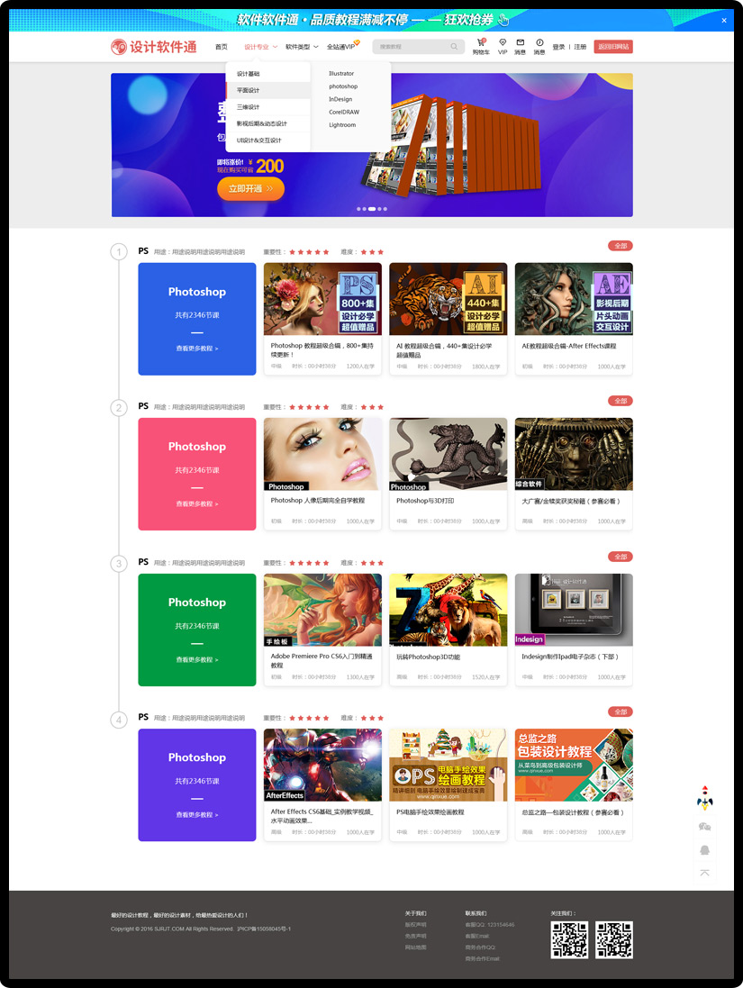The image size is (743, 988).
Task: Expand the 设计专业 dropdown menu
Action: [x=260, y=47]
